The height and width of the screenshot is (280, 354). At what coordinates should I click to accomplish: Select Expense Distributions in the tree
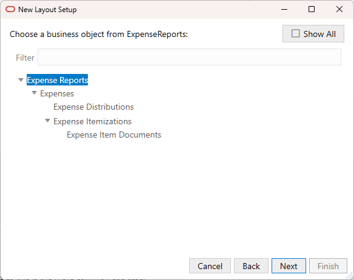click(93, 107)
